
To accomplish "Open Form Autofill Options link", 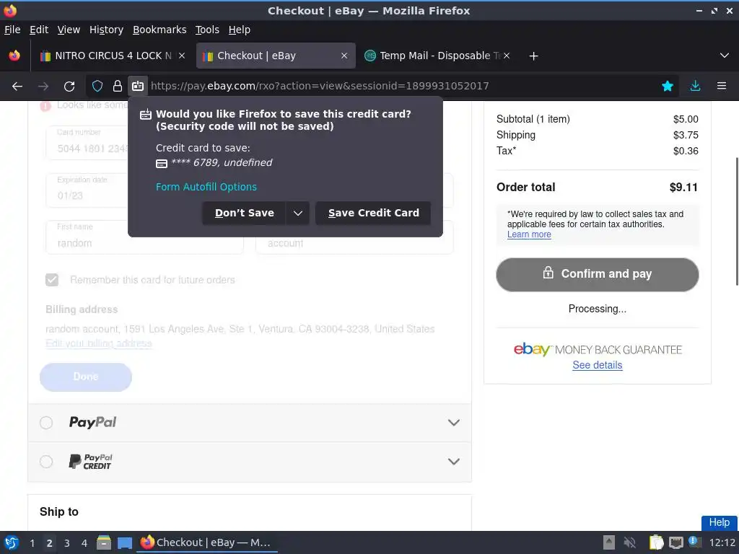I will [x=206, y=187].
